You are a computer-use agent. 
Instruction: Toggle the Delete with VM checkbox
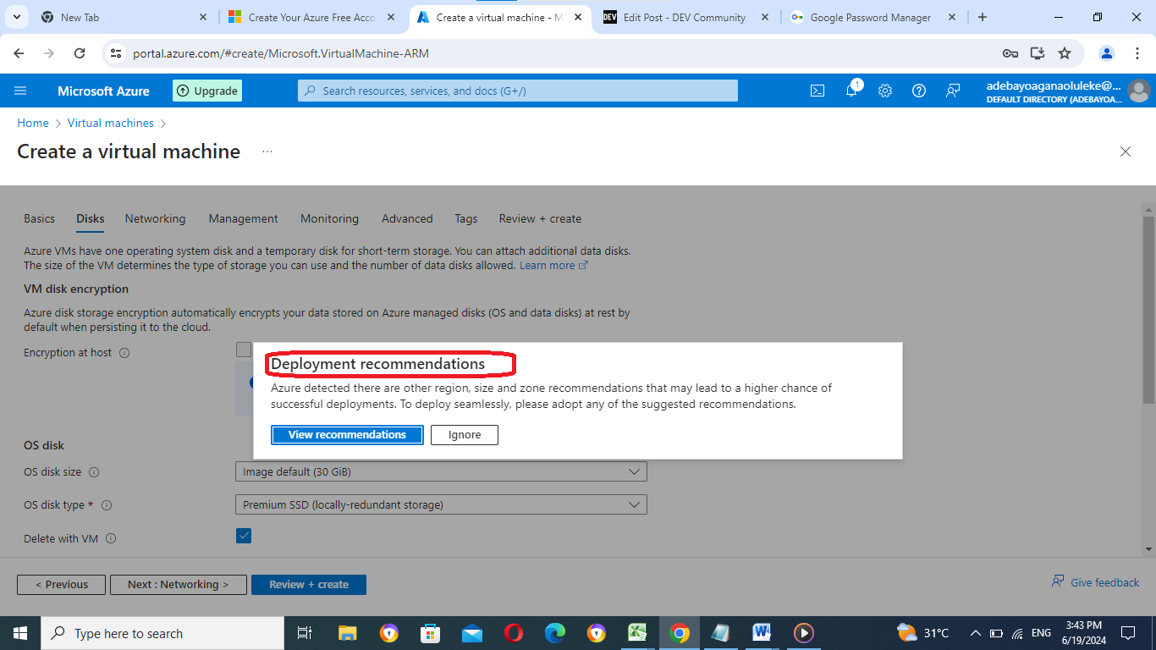pyautogui.click(x=244, y=536)
